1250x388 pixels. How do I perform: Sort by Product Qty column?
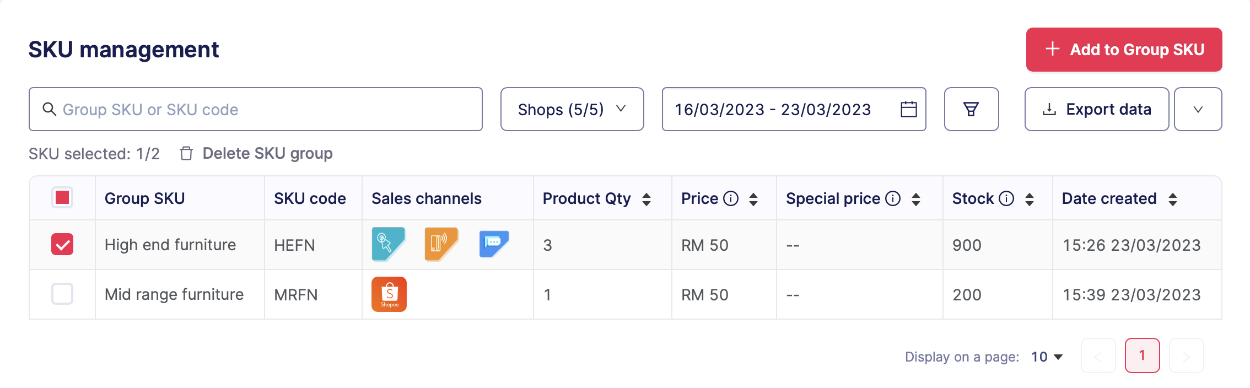[x=646, y=199]
